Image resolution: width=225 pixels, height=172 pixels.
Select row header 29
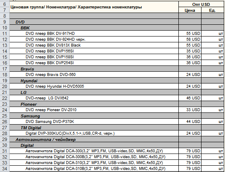5,139
